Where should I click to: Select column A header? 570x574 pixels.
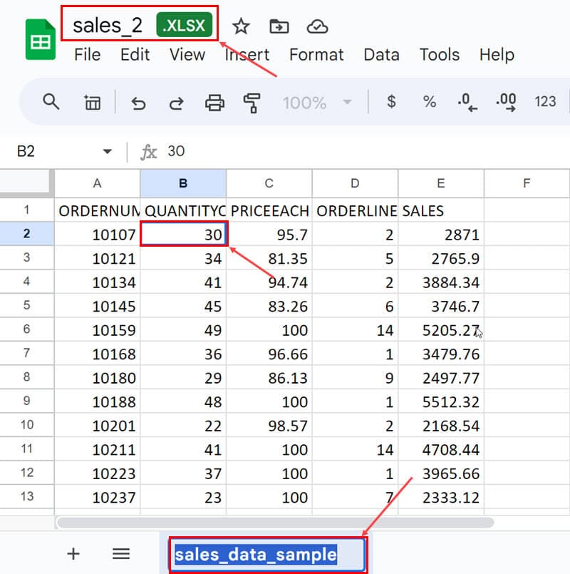[x=98, y=183]
